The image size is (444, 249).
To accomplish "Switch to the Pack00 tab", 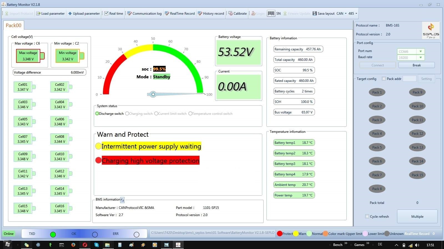I will 14,25.
